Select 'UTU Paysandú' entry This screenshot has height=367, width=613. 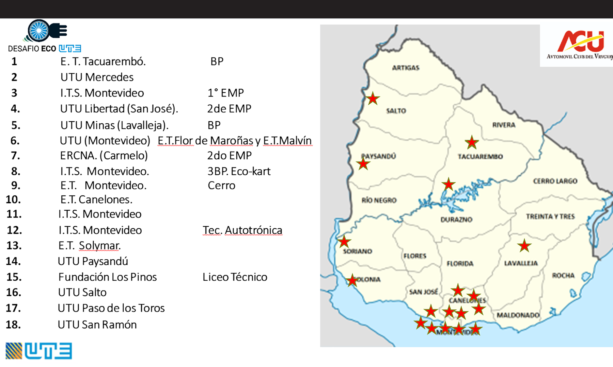click(93, 261)
